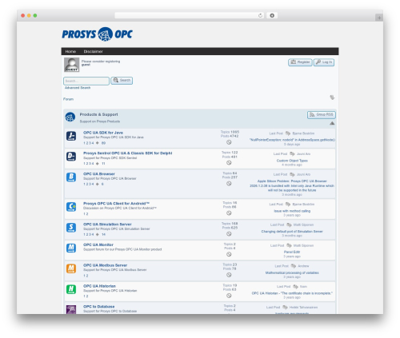Open the OPC UA SDK for Java forum icon
The height and width of the screenshot is (338, 400).
(x=71, y=136)
